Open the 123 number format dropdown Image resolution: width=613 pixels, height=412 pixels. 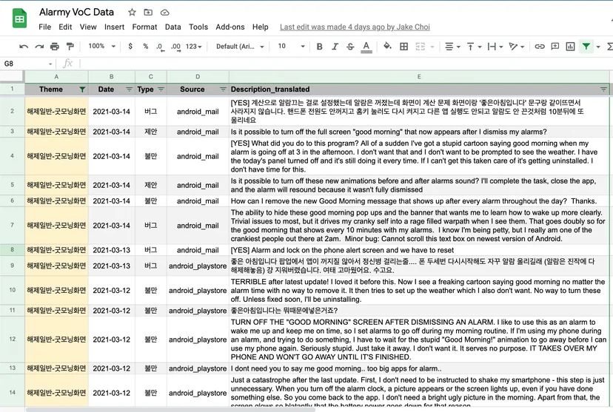(193, 47)
